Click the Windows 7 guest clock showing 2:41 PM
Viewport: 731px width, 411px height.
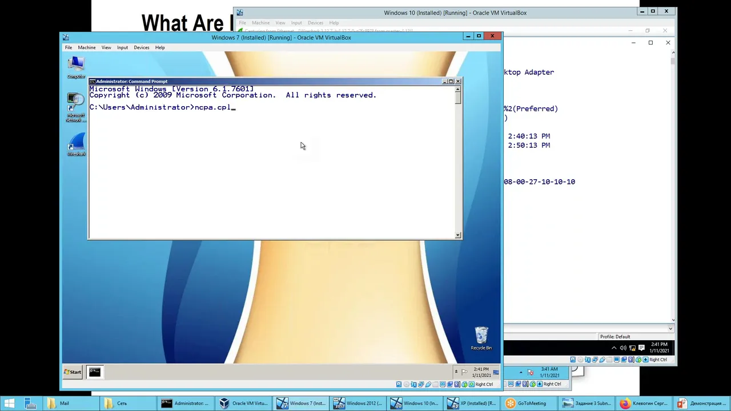[x=481, y=372]
